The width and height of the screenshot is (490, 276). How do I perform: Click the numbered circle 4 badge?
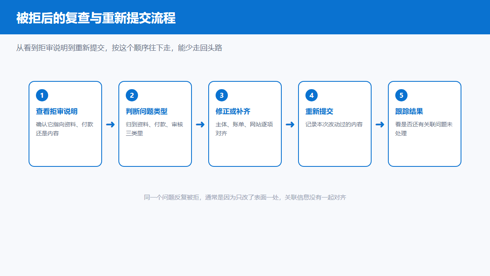click(312, 95)
